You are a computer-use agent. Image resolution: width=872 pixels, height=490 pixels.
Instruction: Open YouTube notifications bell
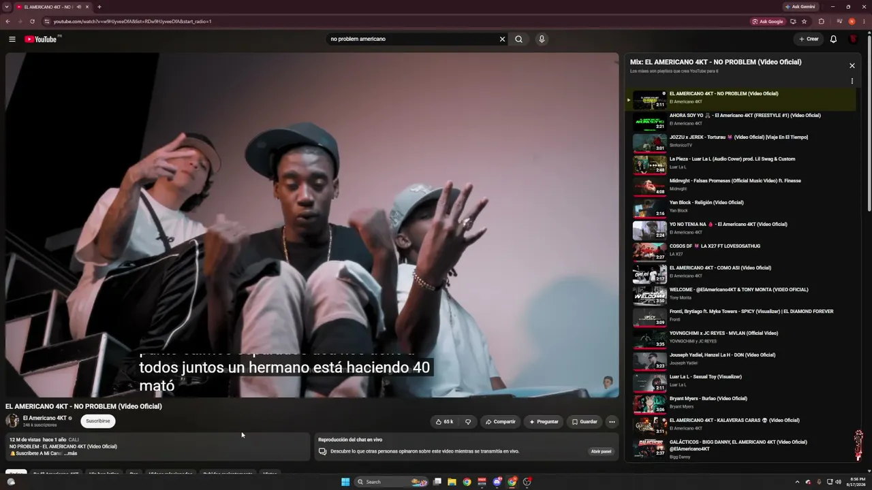click(x=833, y=39)
